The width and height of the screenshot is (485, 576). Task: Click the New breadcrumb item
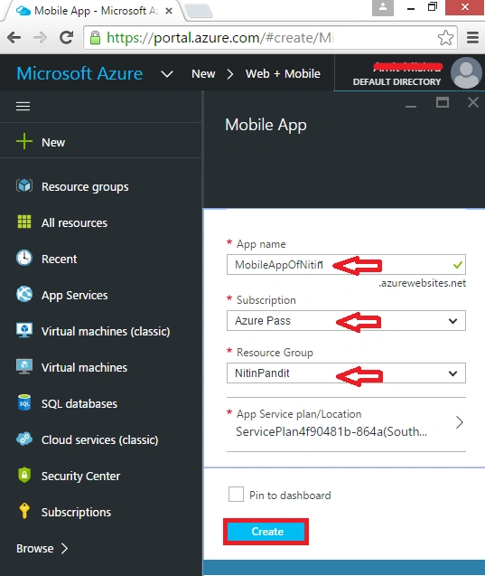click(203, 74)
